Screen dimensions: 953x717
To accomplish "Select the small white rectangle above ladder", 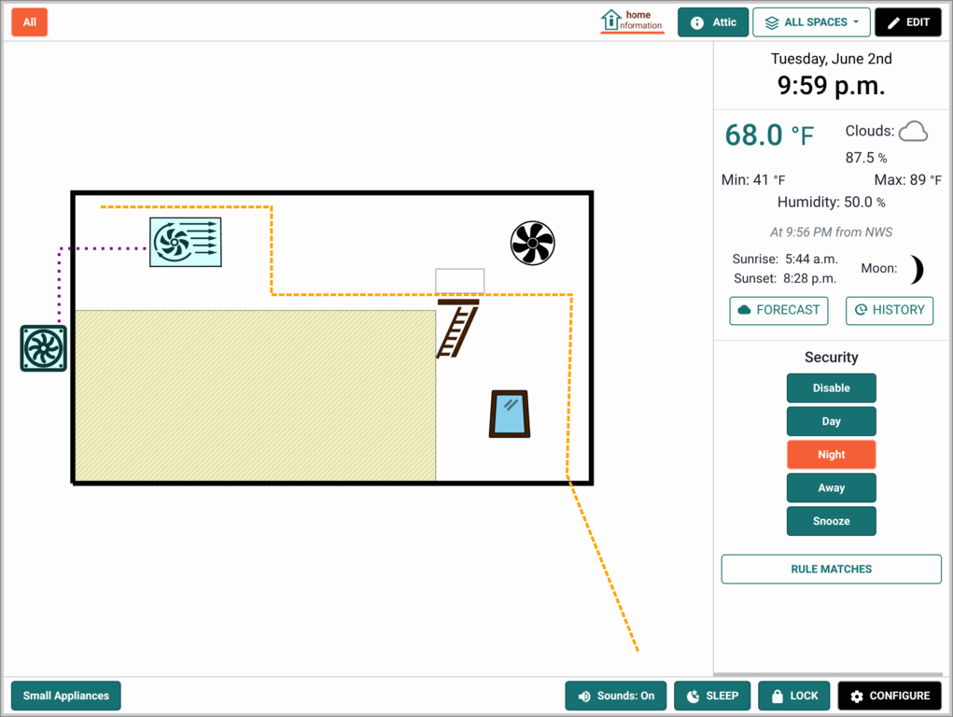I will pos(460,281).
